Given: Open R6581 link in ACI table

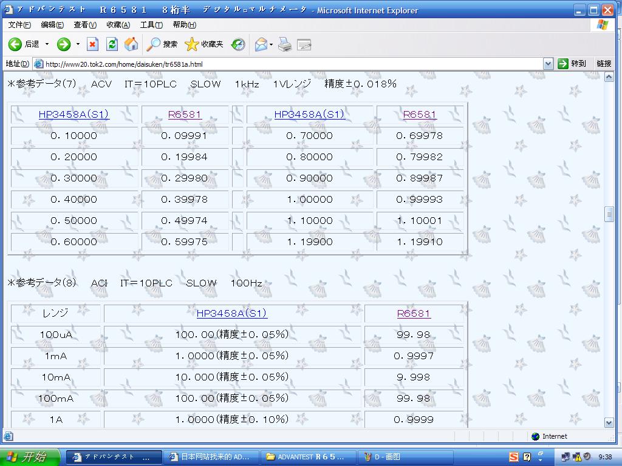Looking at the screenshot, I should click(x=414, y=314).
